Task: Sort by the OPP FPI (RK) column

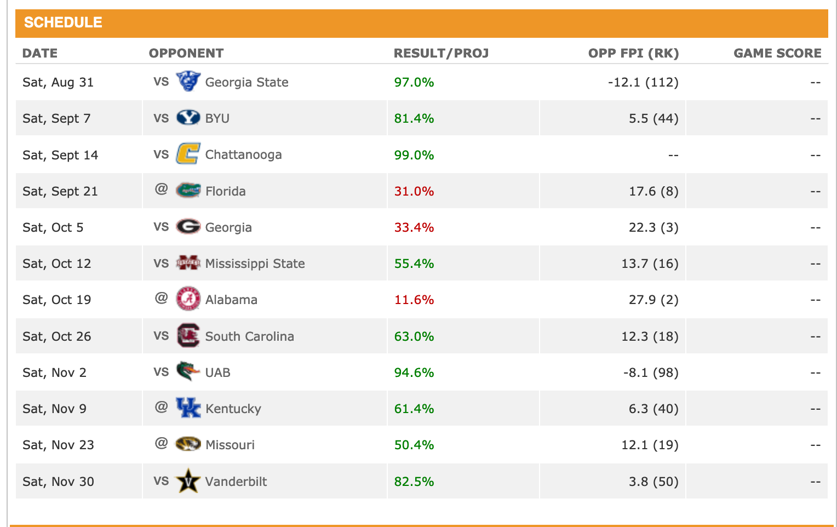Action: (x=633, y=53)
